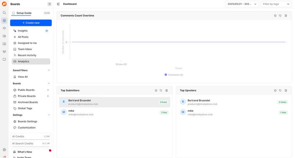Export the Comments Count Overtime chart
The height and width of the screenshot is (158, 295).
click(x=286, y=16)
